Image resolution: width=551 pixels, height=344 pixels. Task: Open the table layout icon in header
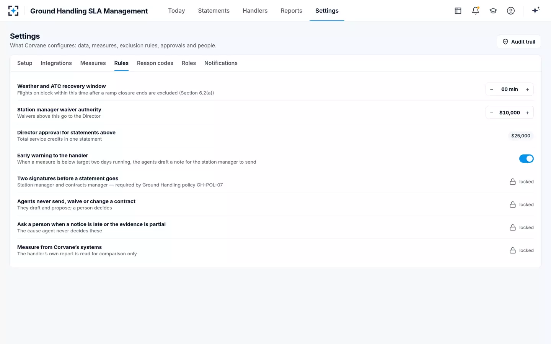[x=458, y=11]
